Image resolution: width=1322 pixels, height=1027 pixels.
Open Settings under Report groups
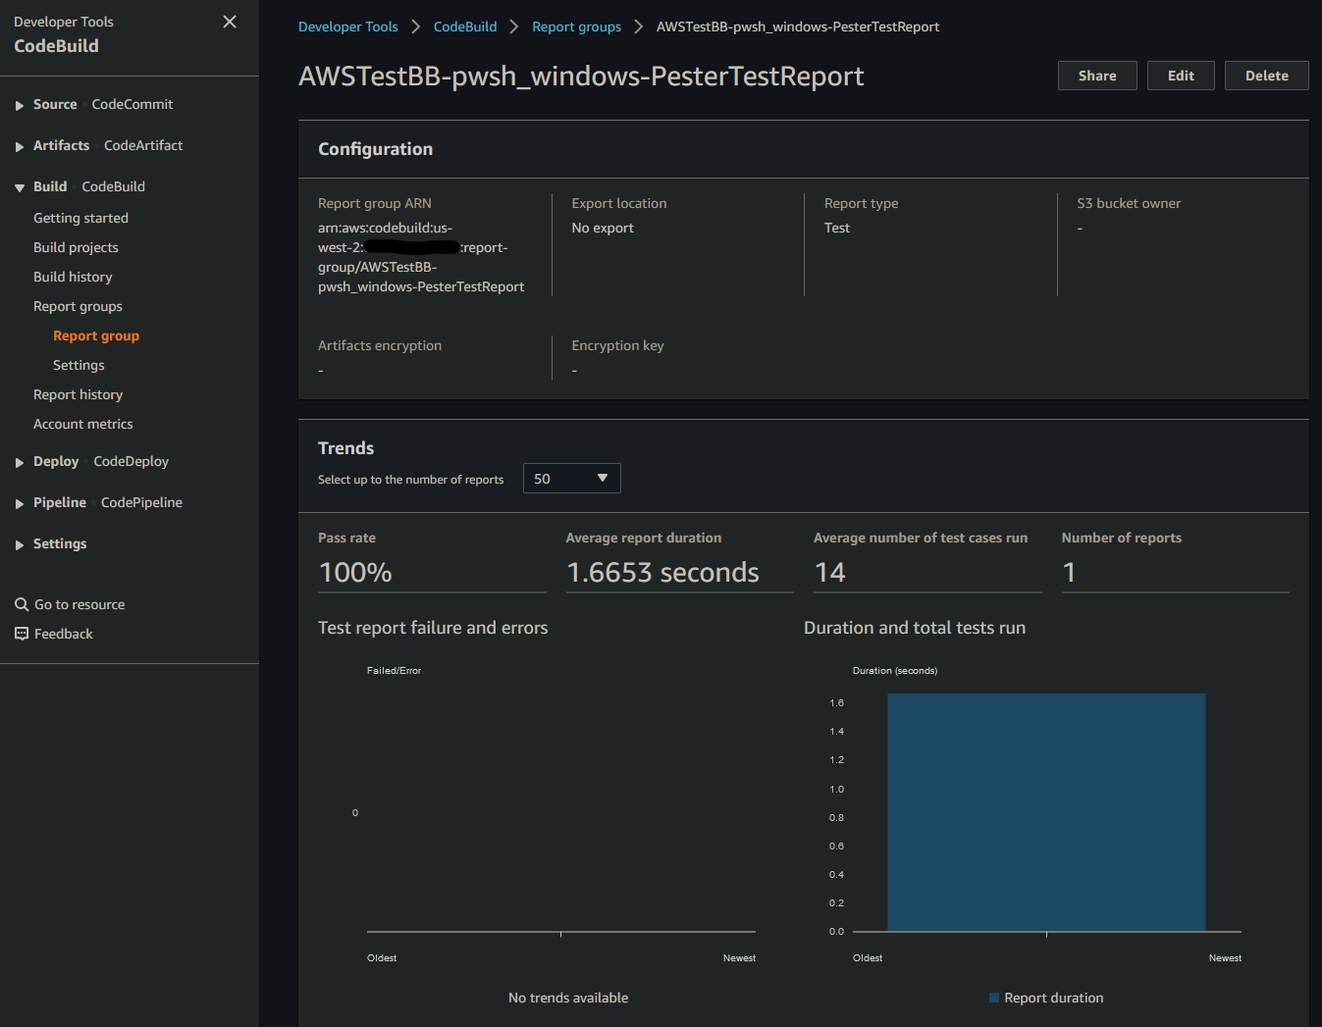pos(79,365)
